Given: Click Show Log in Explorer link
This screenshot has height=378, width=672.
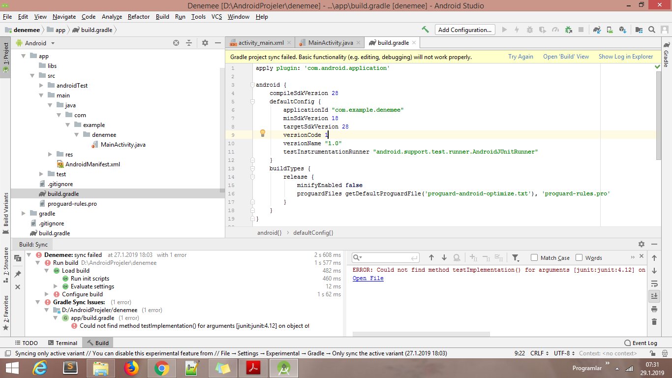Looking at the screenshot, I should [x=626, y=57].
